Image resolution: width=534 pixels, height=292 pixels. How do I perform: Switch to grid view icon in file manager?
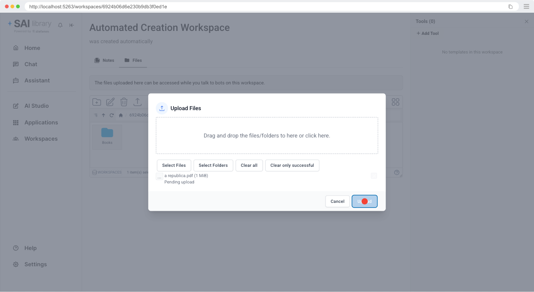(395, 102)
